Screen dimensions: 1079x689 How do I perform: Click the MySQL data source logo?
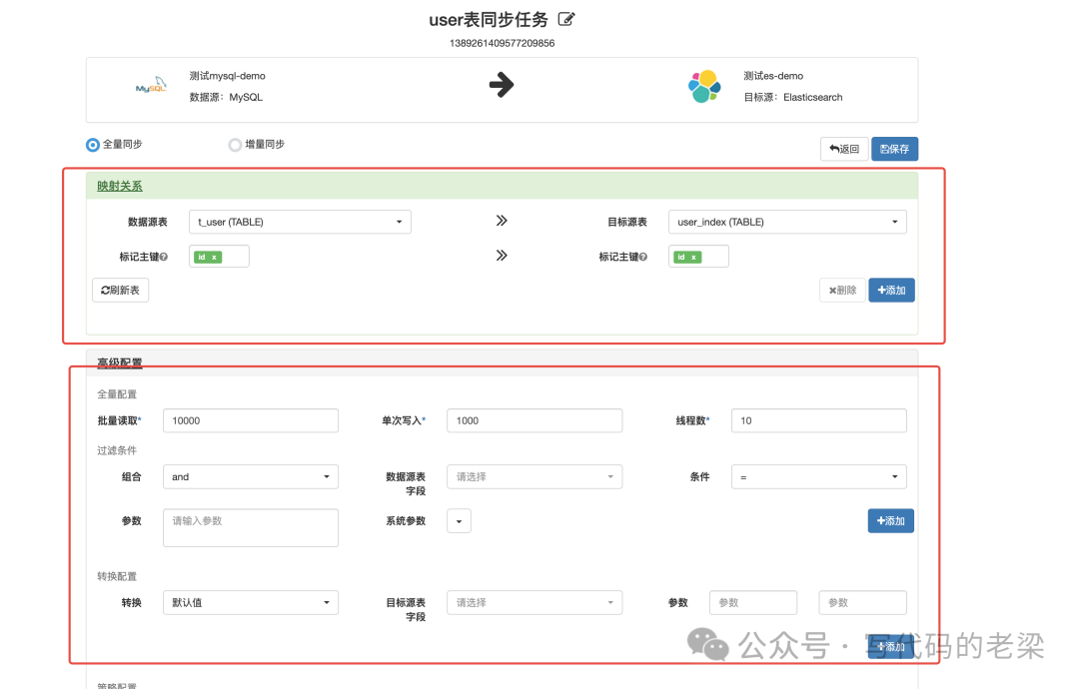click(x=151, y=88)
